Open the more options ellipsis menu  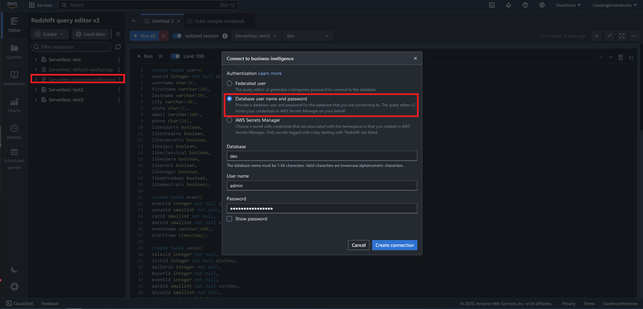[635, 36]
